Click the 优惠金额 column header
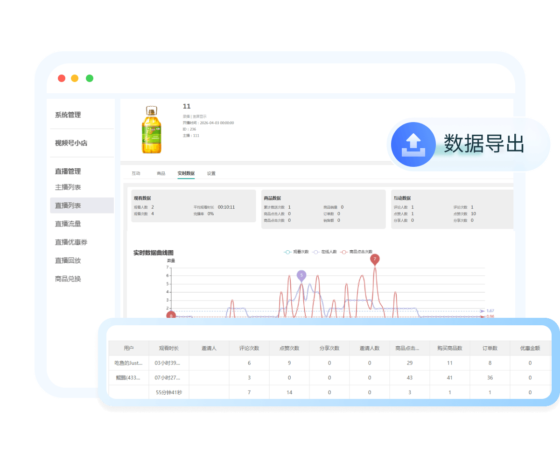 click(x=530, y=348)
